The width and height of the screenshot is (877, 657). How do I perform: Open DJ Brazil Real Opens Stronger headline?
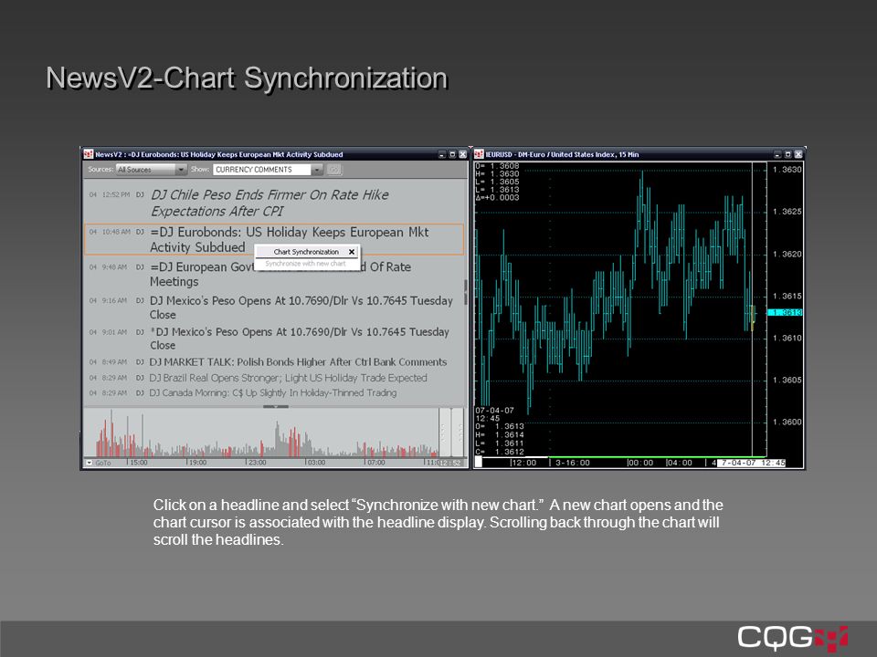[288, 378]
